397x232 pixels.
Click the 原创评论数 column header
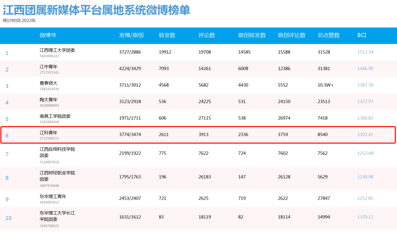[292, 35]
